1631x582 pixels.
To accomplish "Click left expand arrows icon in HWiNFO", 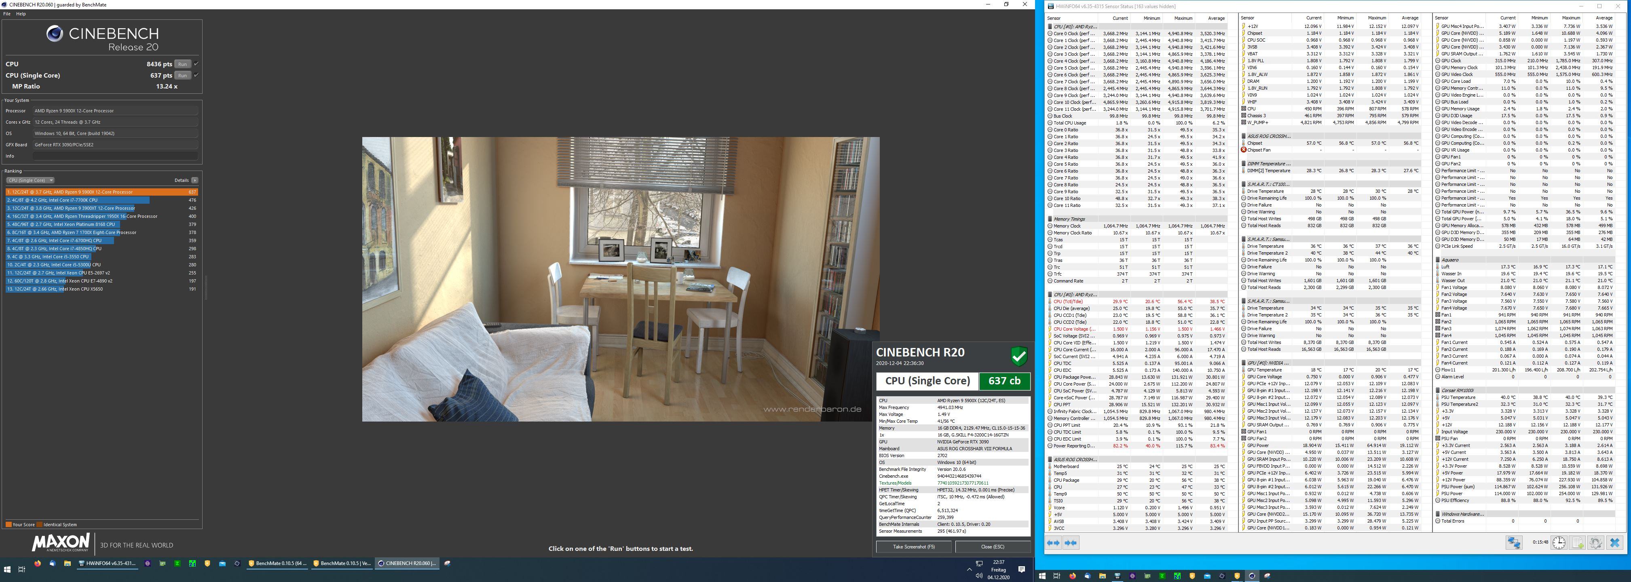I will click(x=1054, y=543).
